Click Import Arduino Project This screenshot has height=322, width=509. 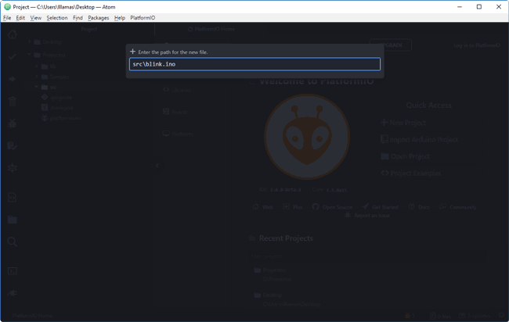(x=419, y=139)
